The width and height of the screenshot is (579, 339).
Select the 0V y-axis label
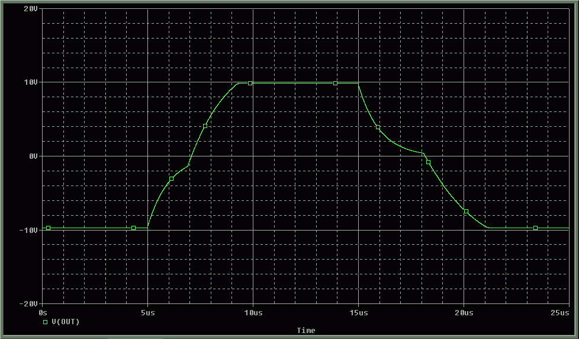33,156
